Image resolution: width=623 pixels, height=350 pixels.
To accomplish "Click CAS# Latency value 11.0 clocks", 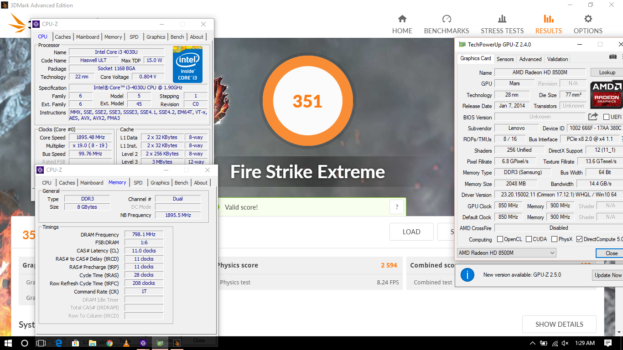I will coord(144,251).
